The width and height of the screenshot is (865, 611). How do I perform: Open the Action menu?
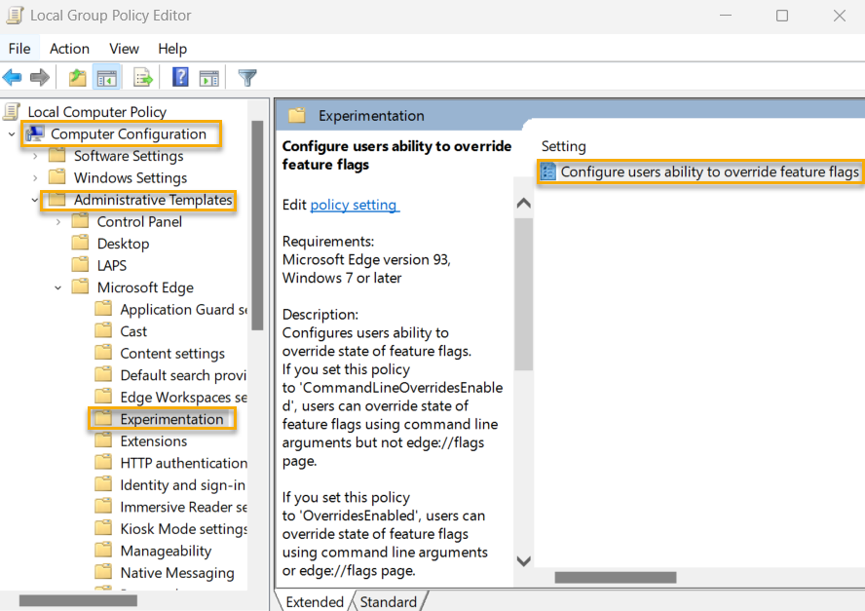point(69,48)
